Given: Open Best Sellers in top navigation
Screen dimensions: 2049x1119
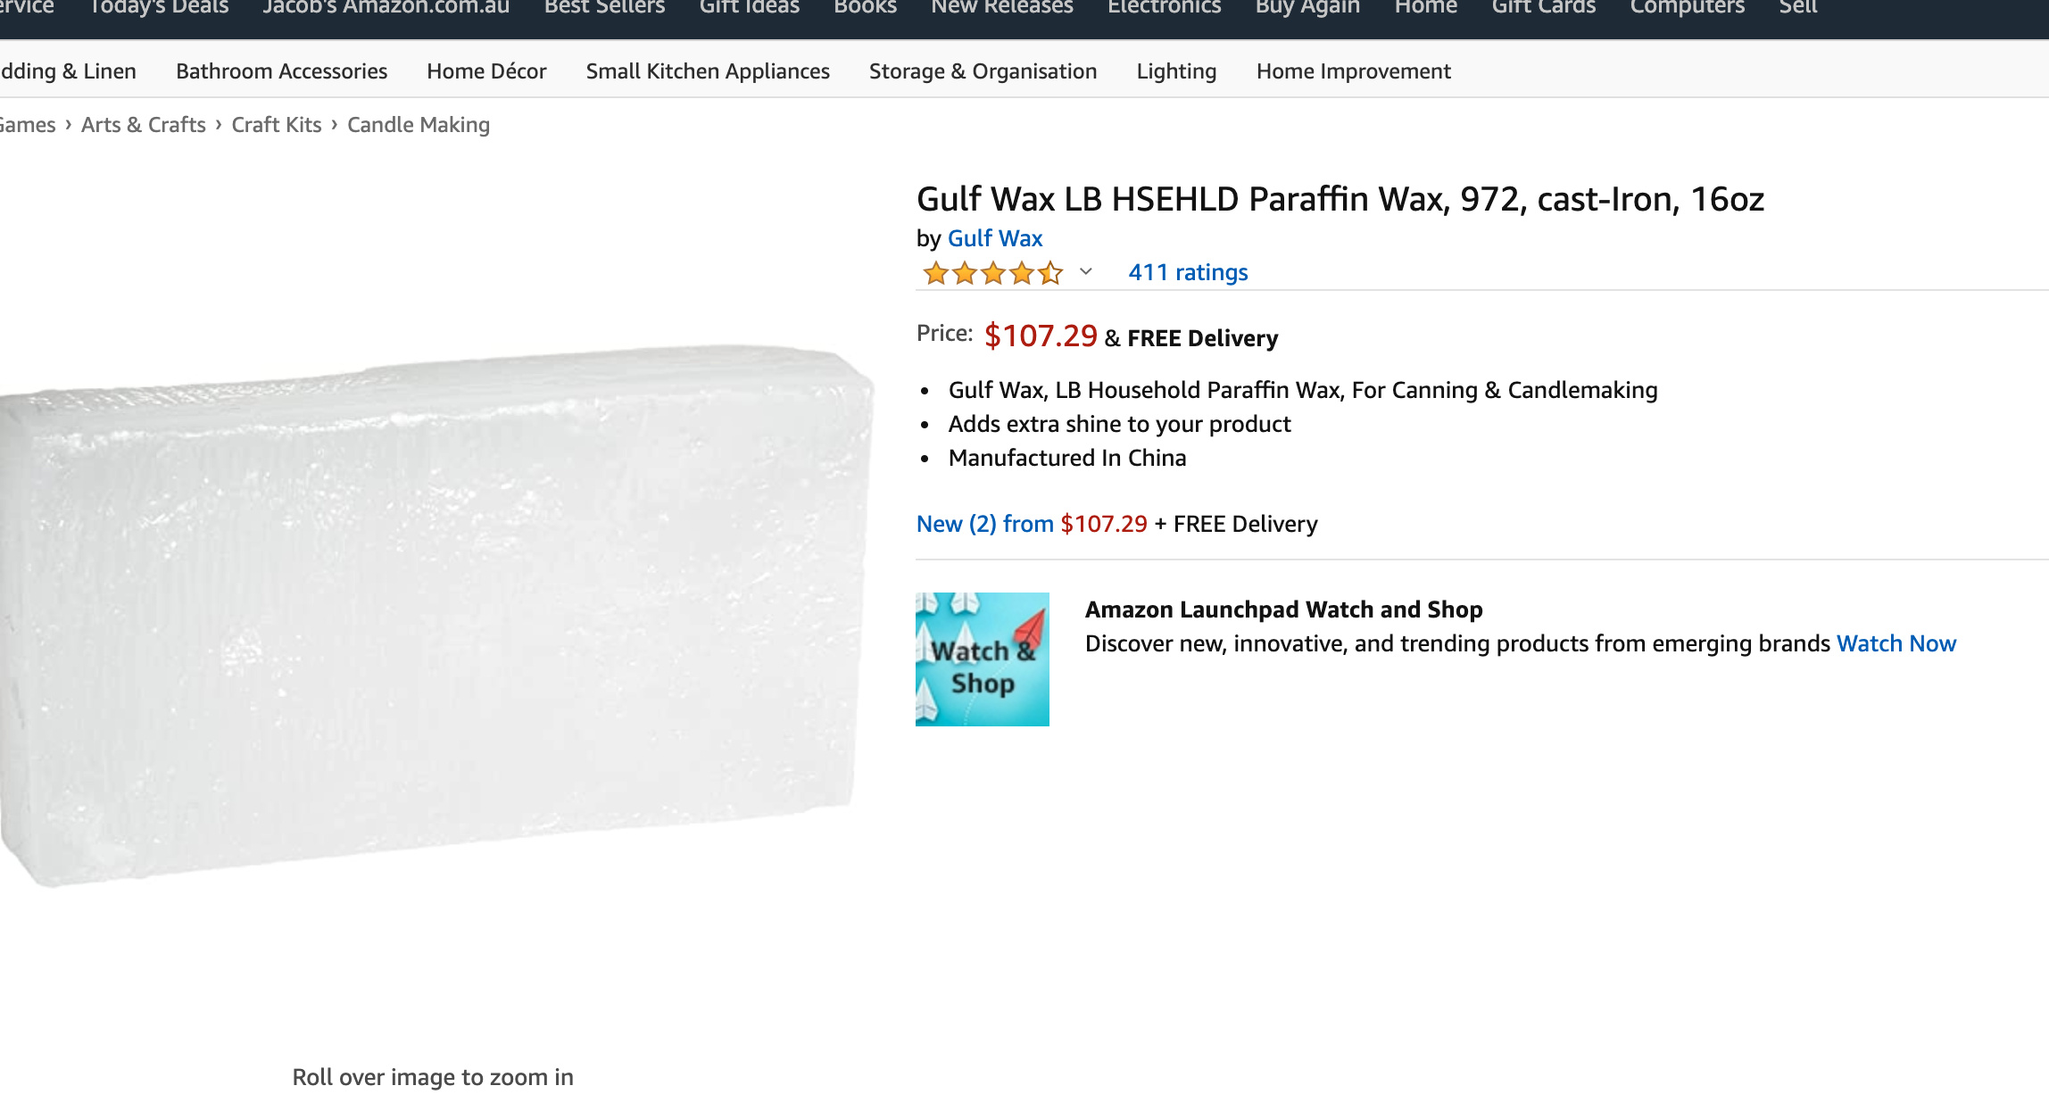Looking at the screenshot, I should (604, 7).
